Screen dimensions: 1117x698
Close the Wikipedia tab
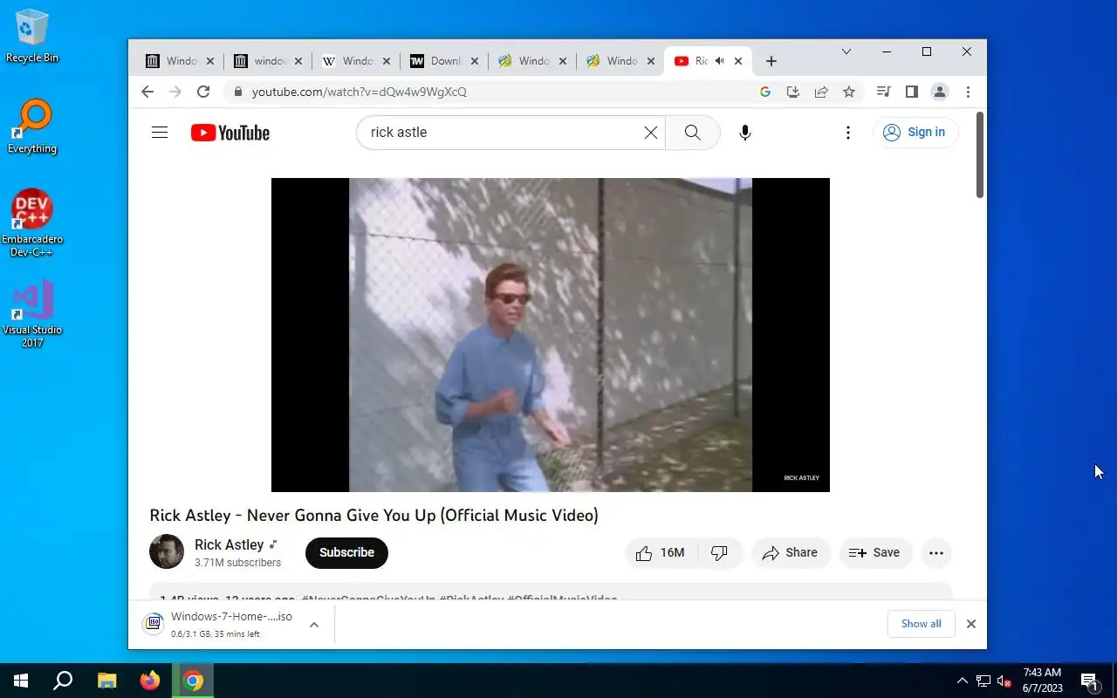pyautogui.click(x=387, y=61)
